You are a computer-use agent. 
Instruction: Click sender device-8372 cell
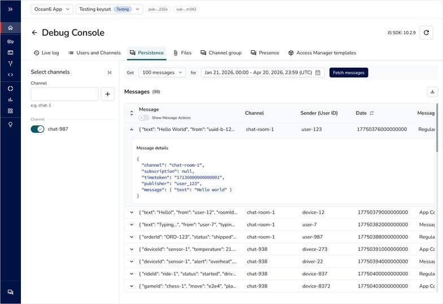[316, 286]
